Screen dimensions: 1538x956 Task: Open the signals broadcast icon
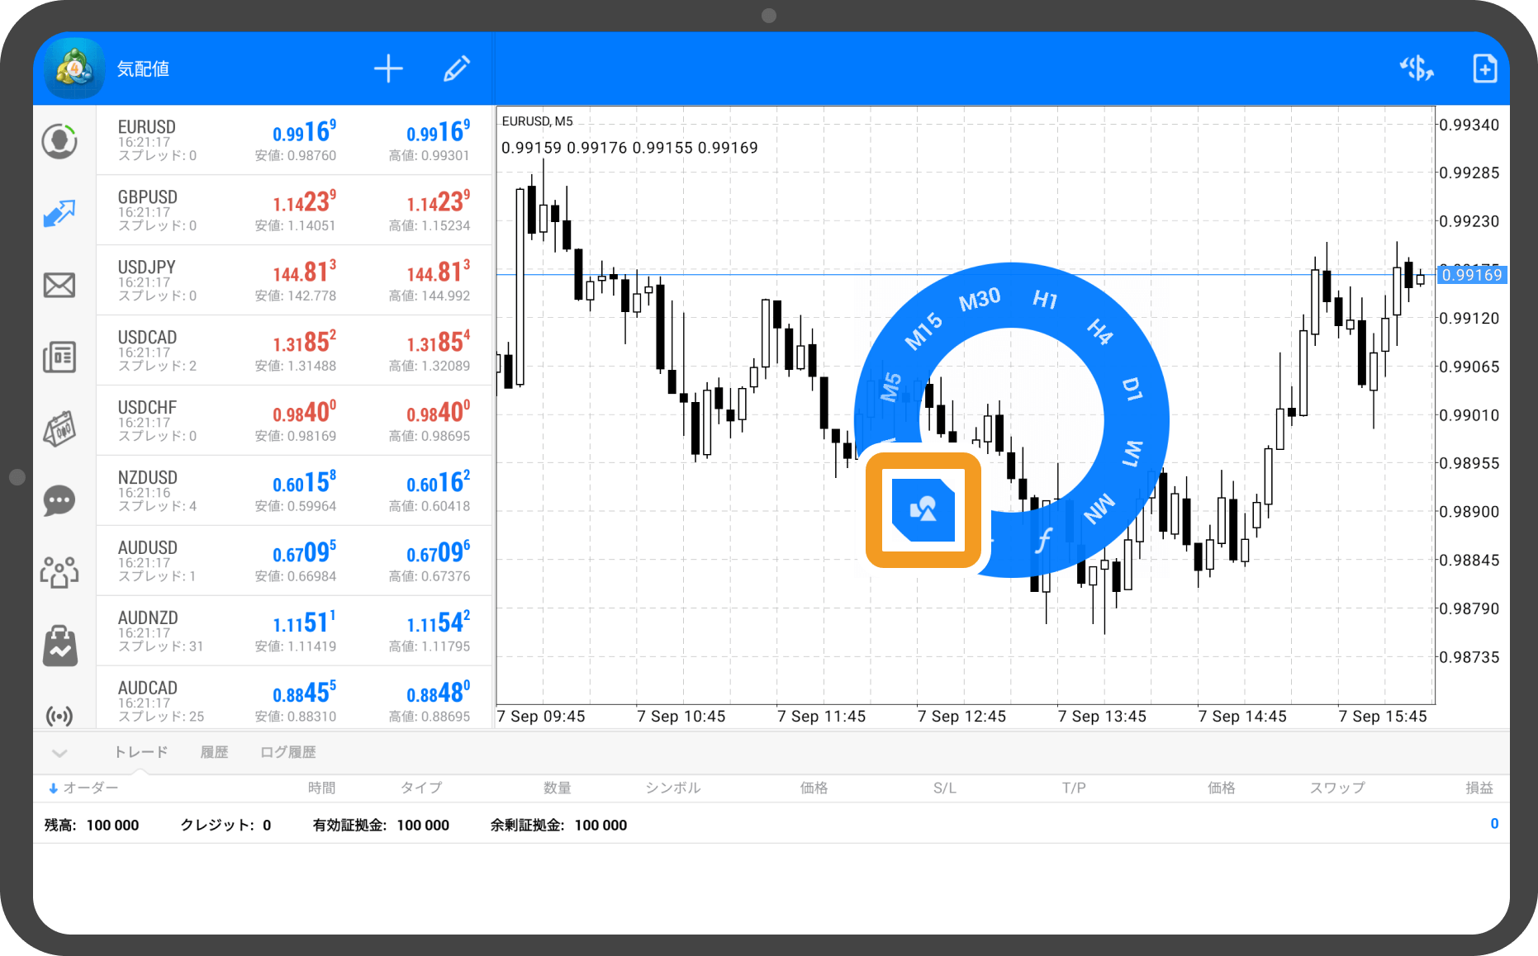click(59, 715)
